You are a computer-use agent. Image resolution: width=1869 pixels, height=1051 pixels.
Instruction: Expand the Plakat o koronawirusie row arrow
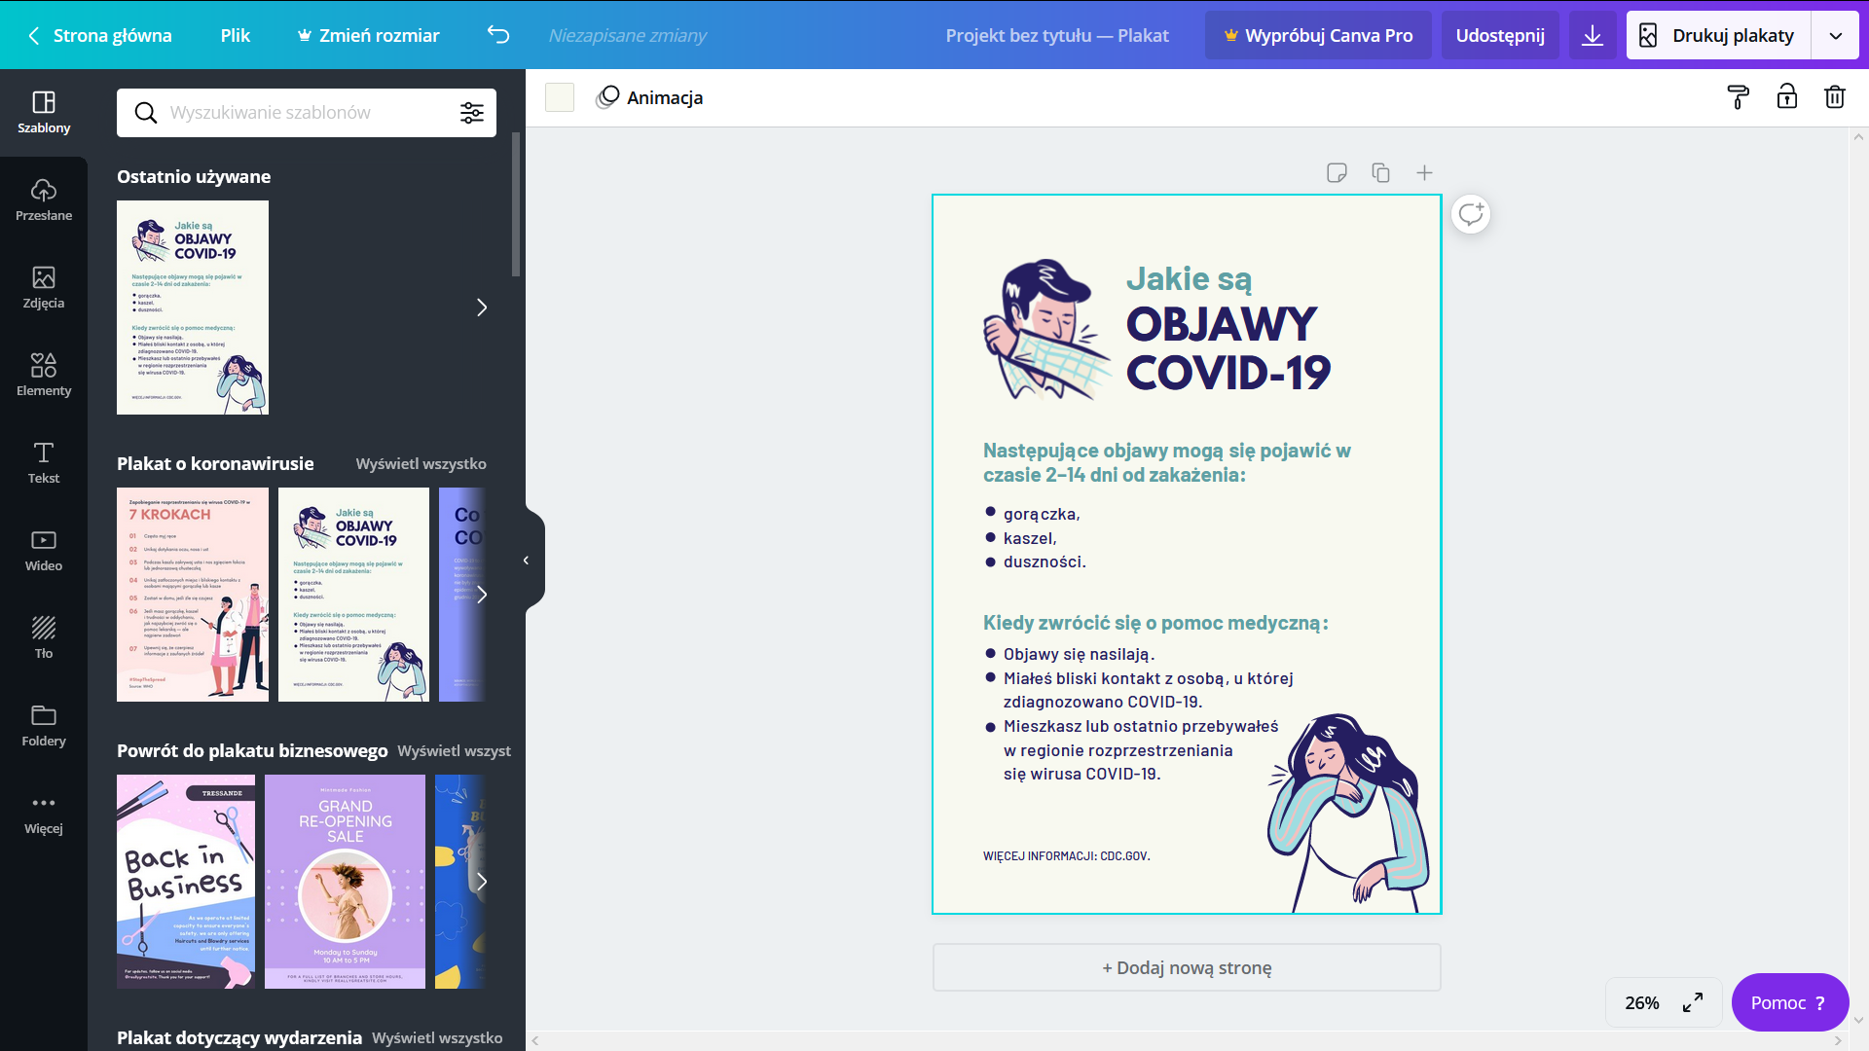click(481, 595)
